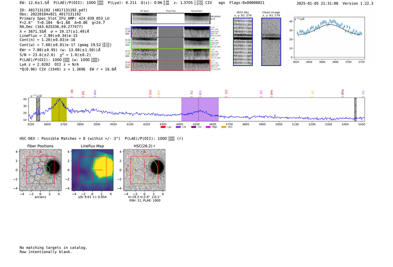Click the purple CIV legend swatch
The image size is (393, 267).
[178, 127]
